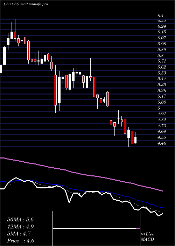This screenshot has width=175, height=246.
Task: Click the blue 12MA line
Action: 81,190
